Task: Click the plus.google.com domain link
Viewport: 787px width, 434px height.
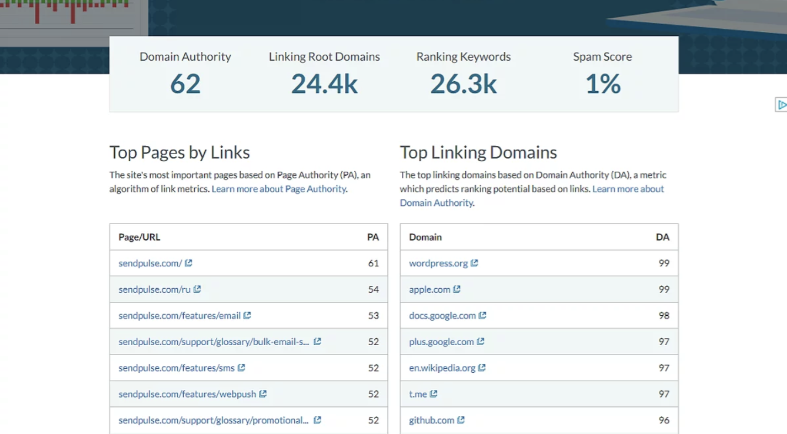Action: [441, 342]
